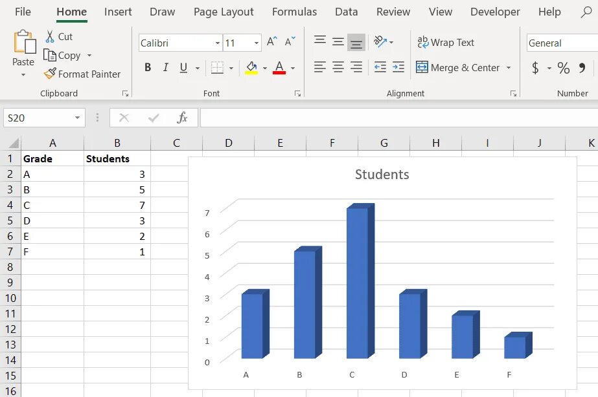Expand Merge & Center options arrow
Image resolution: width=598 pixels, height=397 pixels.
click(509, 68)
